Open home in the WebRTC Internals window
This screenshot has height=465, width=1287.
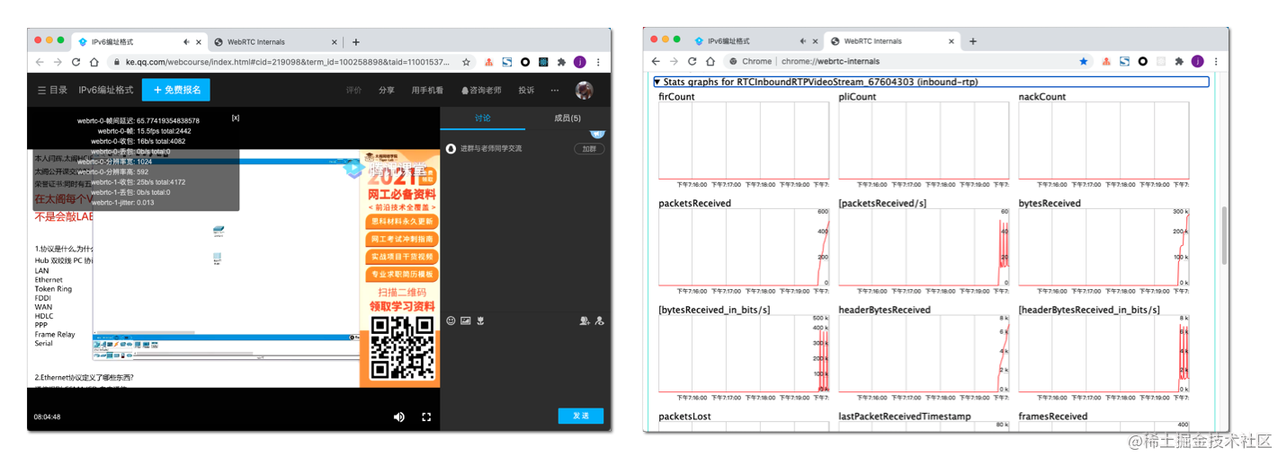click(711, 62)
